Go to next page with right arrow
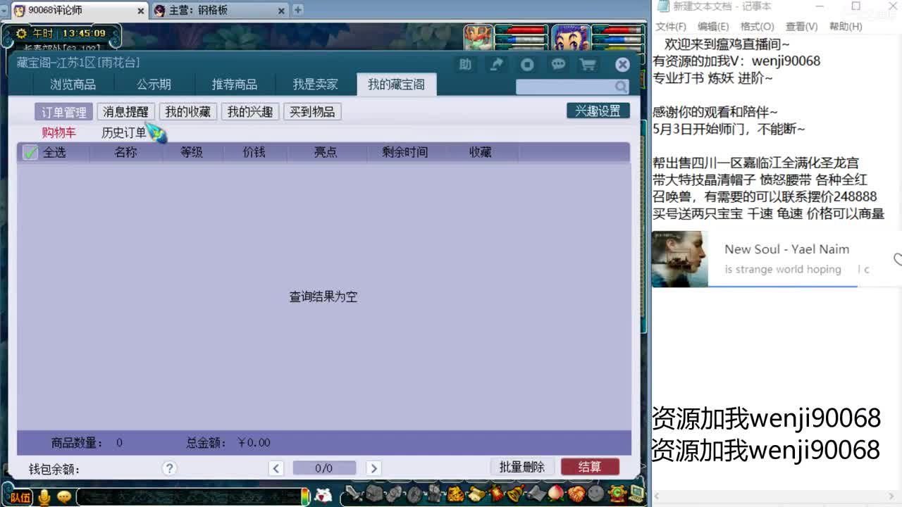This screenshot has height=507, width=902. (374, 468)
